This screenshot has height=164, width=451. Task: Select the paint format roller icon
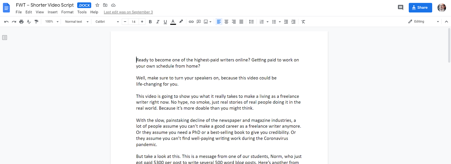tap(36, 22)
